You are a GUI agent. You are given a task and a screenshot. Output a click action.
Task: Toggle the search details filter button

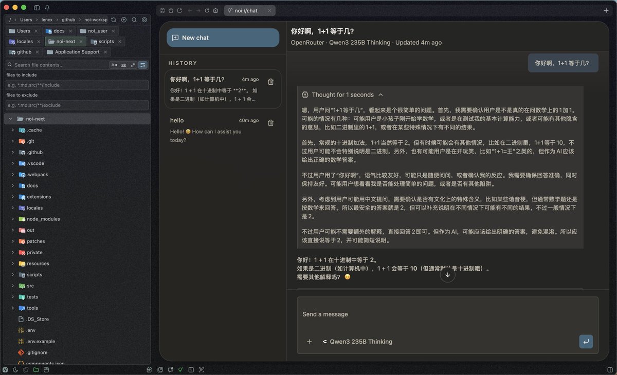142,65
